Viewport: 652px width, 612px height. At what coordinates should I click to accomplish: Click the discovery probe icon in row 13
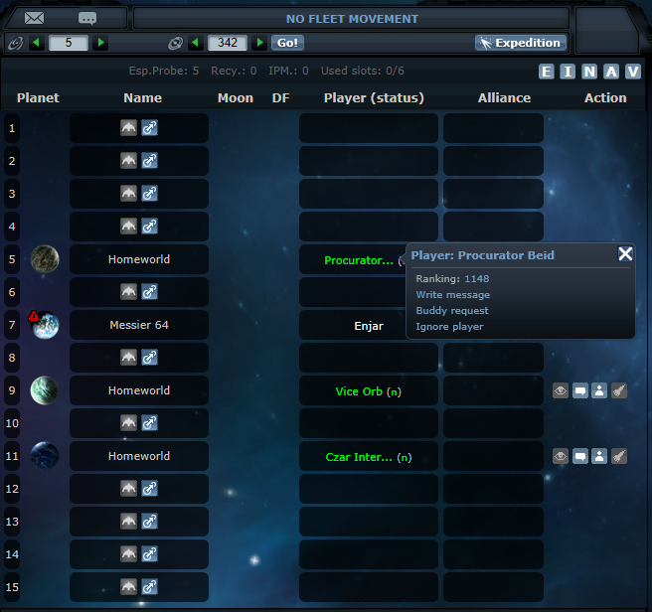[x=150, y=522]
